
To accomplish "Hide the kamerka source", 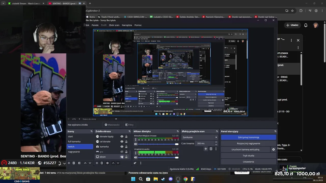I will point(122,147).
